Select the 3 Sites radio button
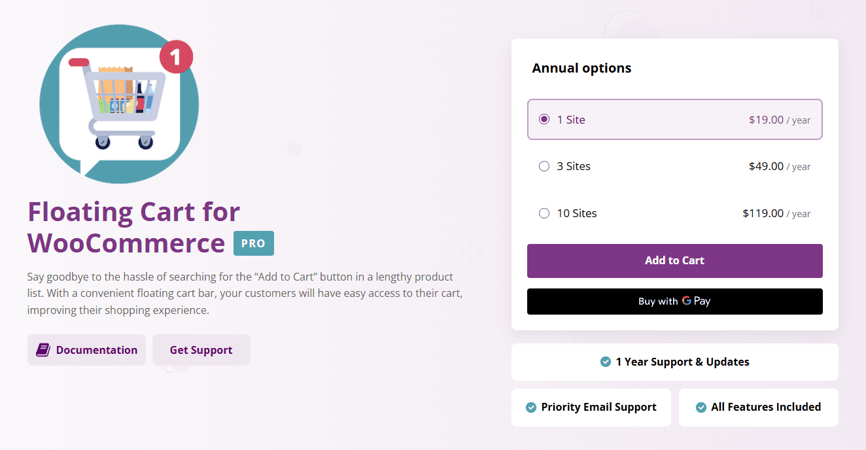866x450 pixels. tap(544, 166)
